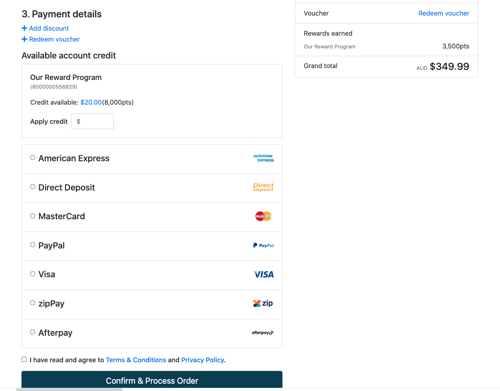Click the PayPal label text
500x391 pixels.
(x=52, y=246)
